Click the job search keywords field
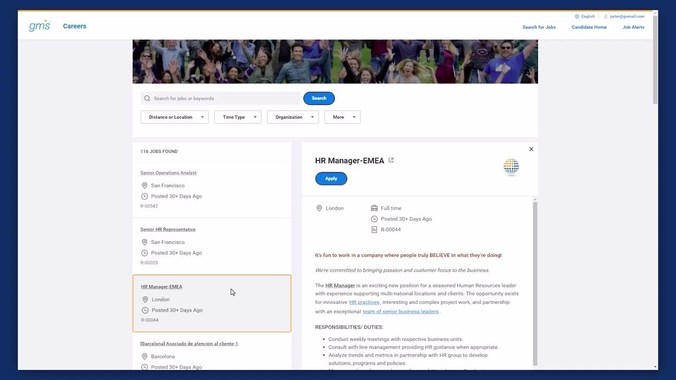This screenshot has width=676, height=380. tap(220, 98)
